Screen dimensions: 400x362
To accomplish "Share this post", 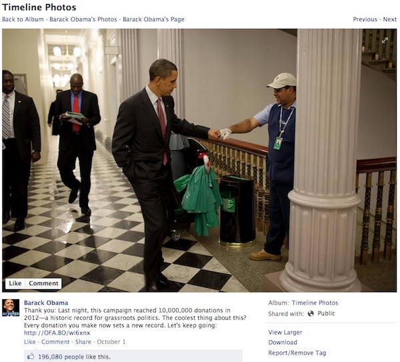I will tap(83, 342).
